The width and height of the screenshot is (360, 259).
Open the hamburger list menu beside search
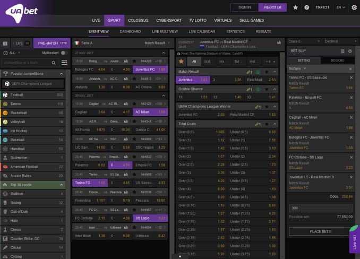pos(64,63)
